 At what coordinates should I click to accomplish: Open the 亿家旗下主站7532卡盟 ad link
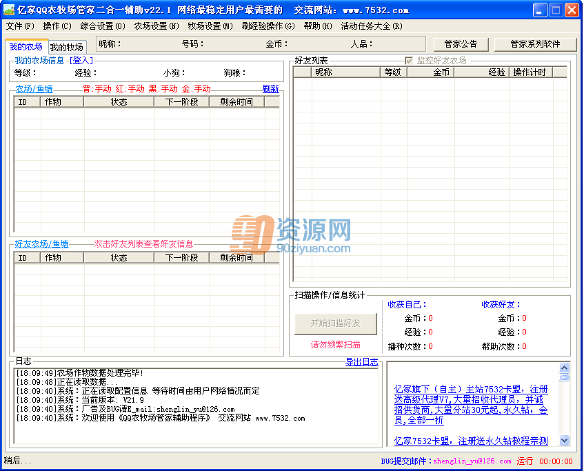click(471, 405)
